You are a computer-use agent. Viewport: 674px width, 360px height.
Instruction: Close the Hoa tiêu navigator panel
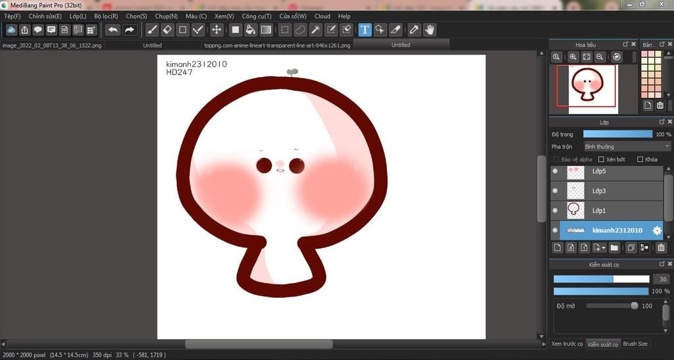pyautogui.click(x=634, y=44)
